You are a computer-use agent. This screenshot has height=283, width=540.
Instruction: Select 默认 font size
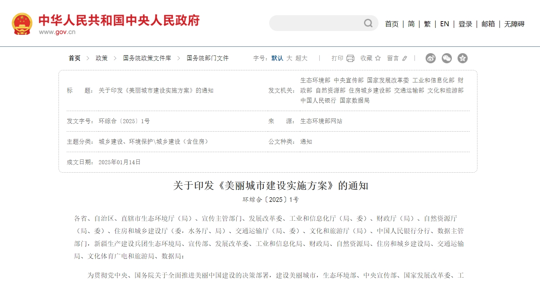click(277, 58)
